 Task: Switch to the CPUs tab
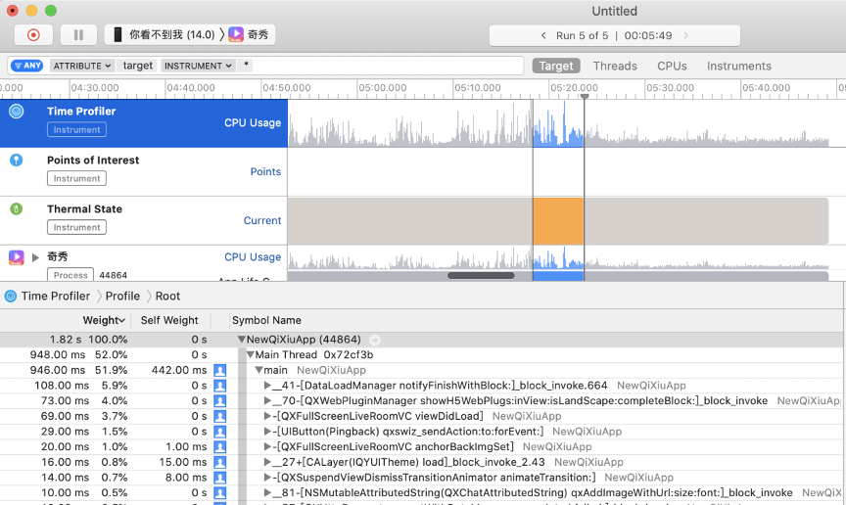coord(672,66)
